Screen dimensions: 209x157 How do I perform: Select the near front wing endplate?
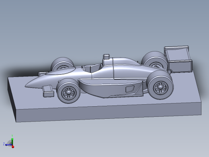click(x=48, y=94)
